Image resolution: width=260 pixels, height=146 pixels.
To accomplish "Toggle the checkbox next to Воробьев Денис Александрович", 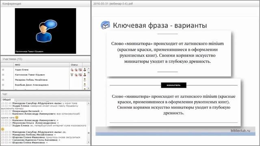I will 3,85.
